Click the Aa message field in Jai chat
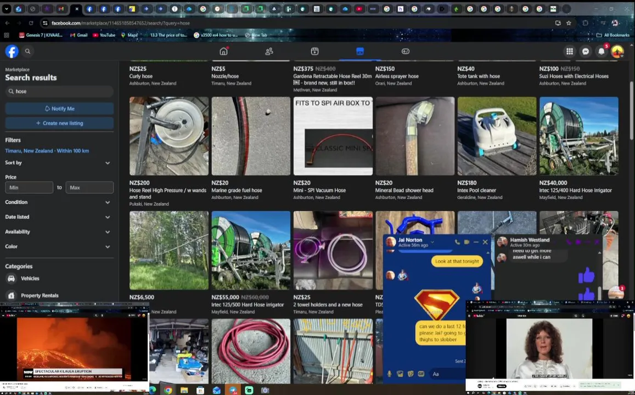This screenshot has height=395, width=635. (x=447, y=374)
